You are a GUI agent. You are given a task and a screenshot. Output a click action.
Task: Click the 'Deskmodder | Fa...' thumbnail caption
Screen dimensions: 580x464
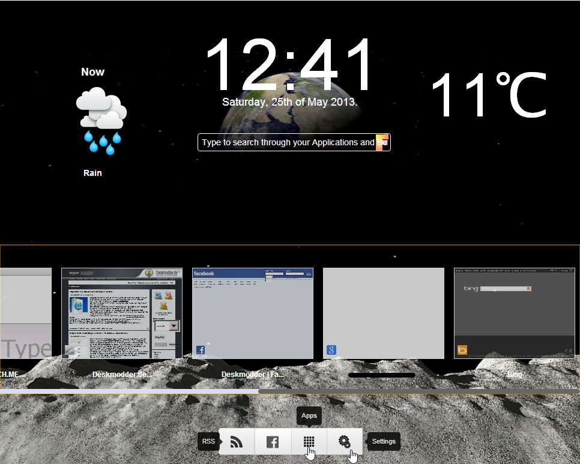253,375
